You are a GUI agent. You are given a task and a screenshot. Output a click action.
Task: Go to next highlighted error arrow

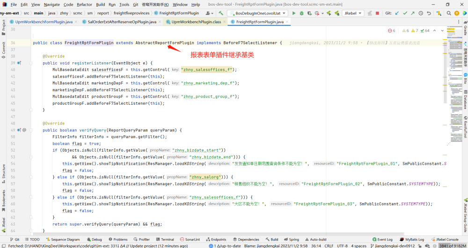pyautogui.click(x=442, y=30)
